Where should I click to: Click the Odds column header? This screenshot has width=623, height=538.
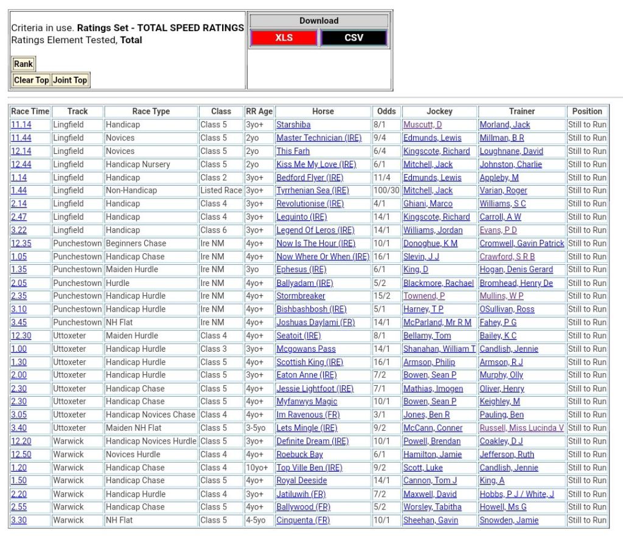(386, 111)
